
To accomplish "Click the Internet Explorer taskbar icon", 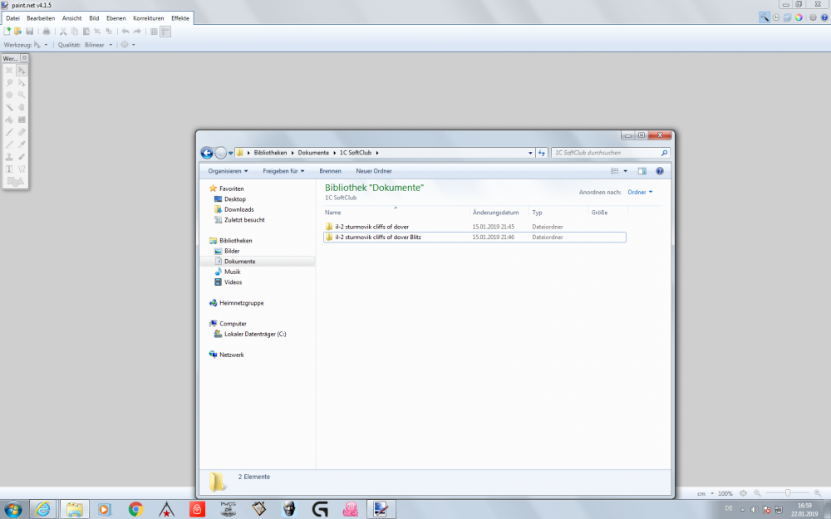I will [42, 508].
